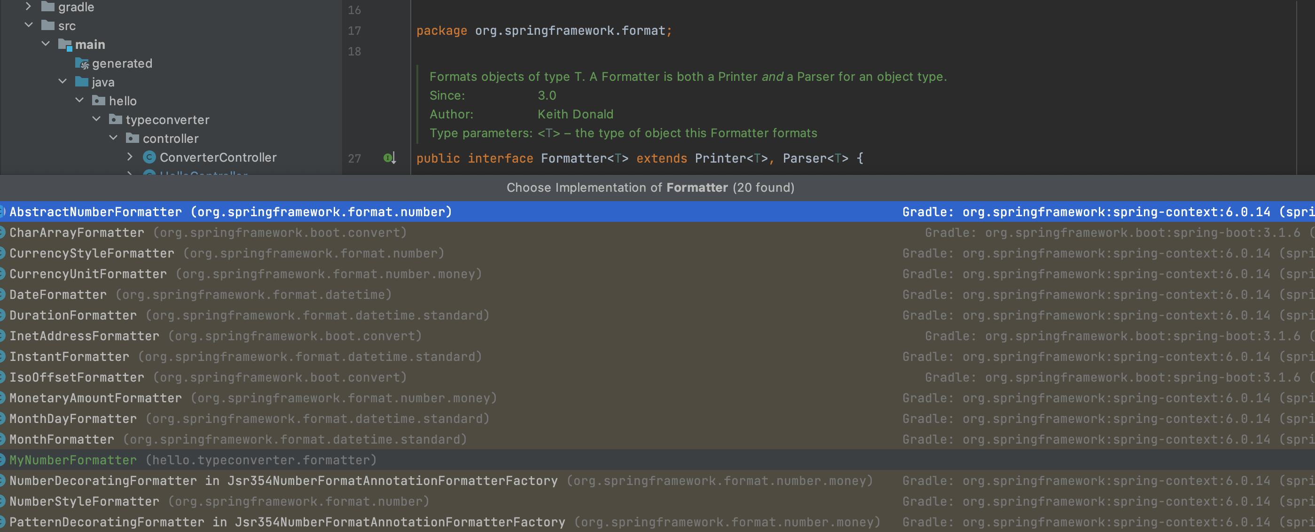Click the java source root folder icon
The image size is (1315, 532).
82,82
